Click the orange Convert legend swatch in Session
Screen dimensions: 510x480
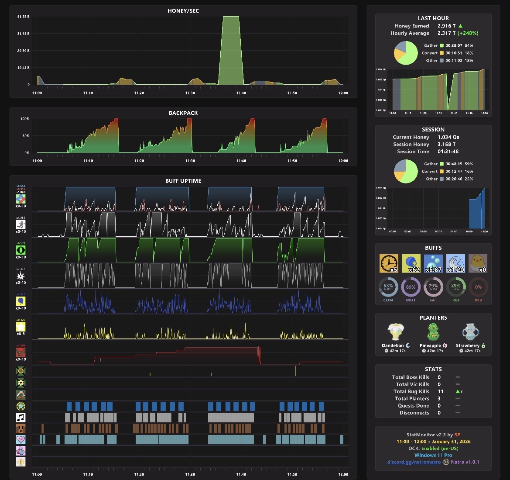442,171
